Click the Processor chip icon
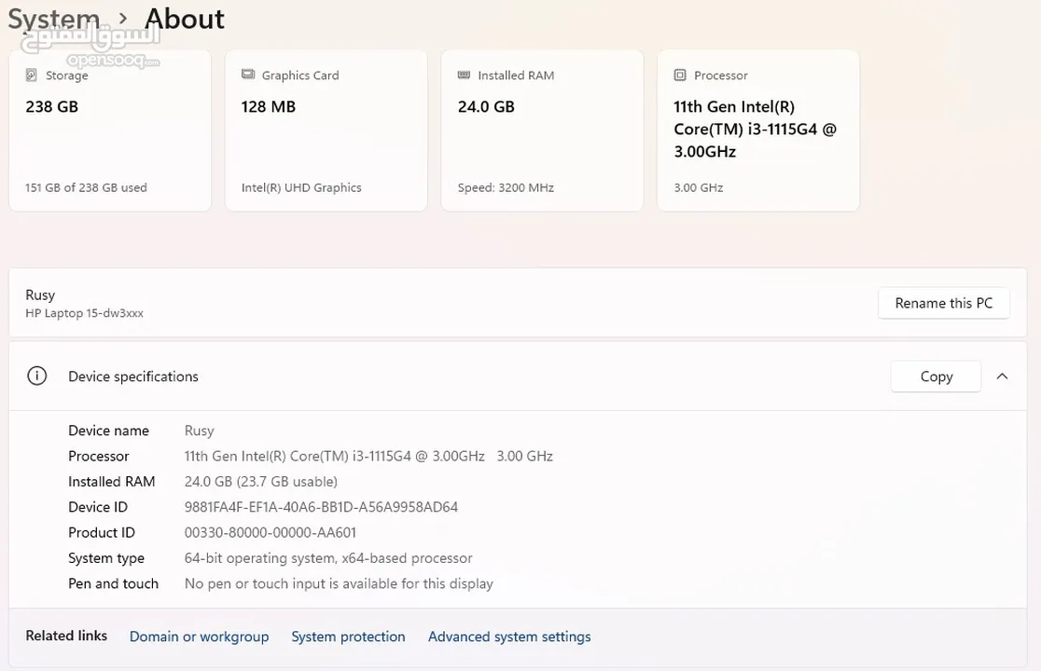 point(680,75)
